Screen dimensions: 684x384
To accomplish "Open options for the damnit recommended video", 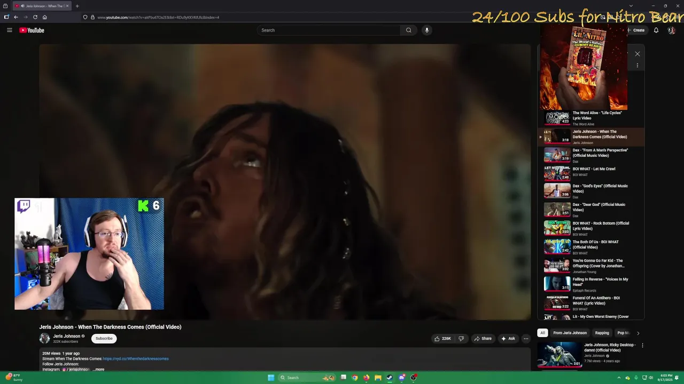I will pyautogui.click(x=642, y=346).
